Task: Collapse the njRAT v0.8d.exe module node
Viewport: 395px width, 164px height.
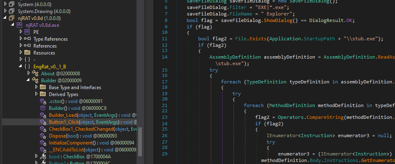Action: tap(13, 25)
